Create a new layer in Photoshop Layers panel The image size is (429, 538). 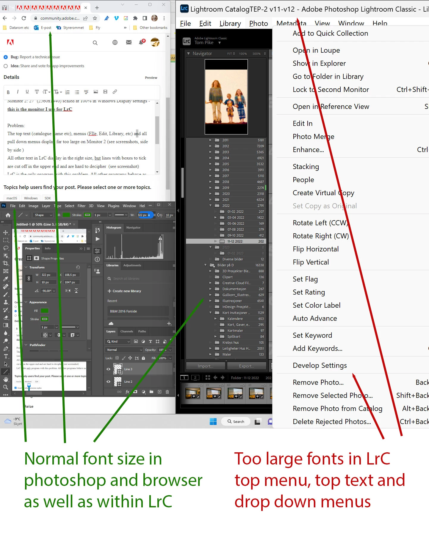point(159,392)
